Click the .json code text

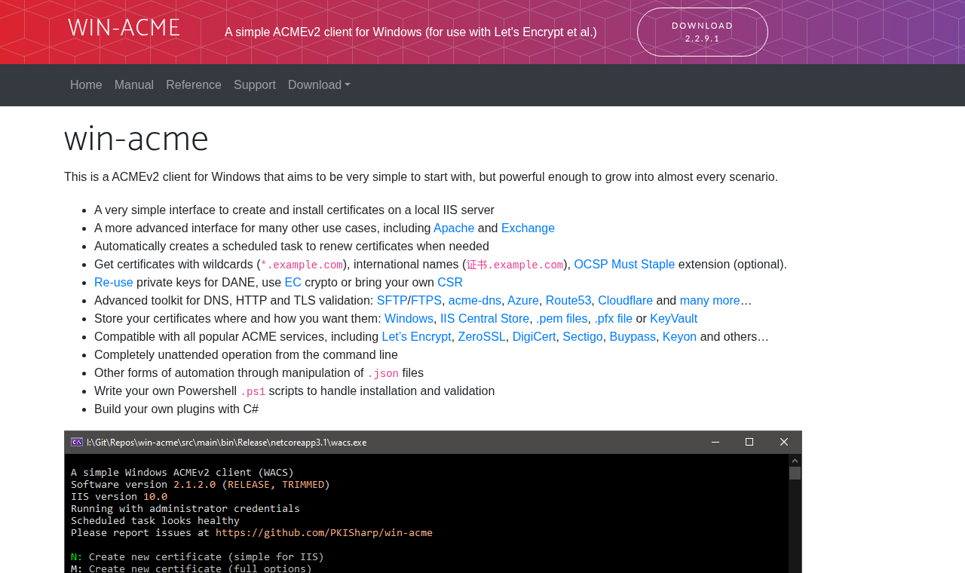[383, 374]
